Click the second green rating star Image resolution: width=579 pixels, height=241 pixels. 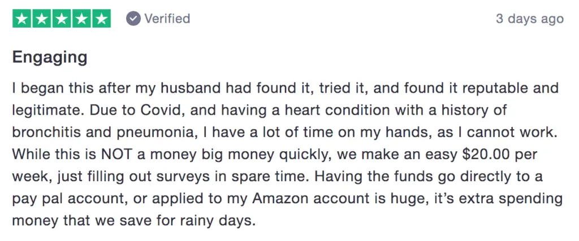click(42, 19)
